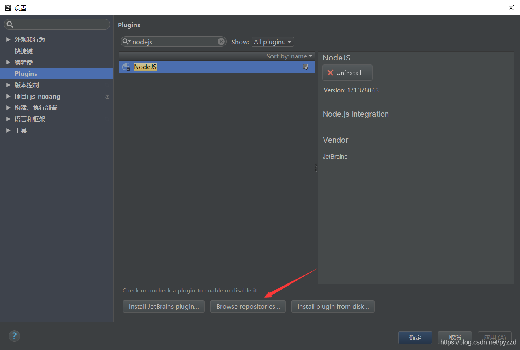
Task: Click the settings sidebar search magnifier
Action: pyautogui.click(x=10, y=24)
